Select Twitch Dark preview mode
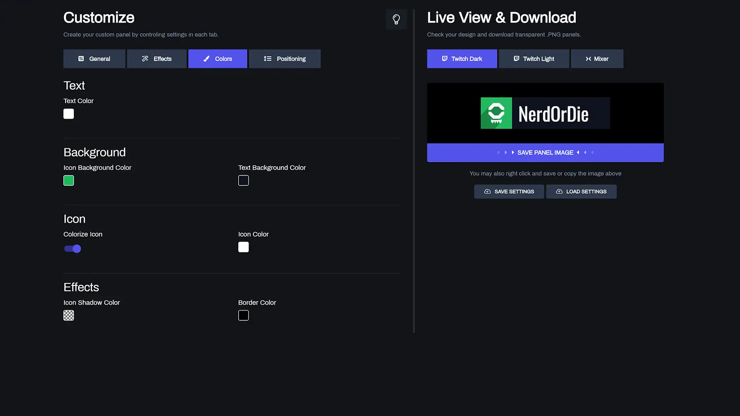The width and height of the screenshot is (740, 416). [462, 59]
